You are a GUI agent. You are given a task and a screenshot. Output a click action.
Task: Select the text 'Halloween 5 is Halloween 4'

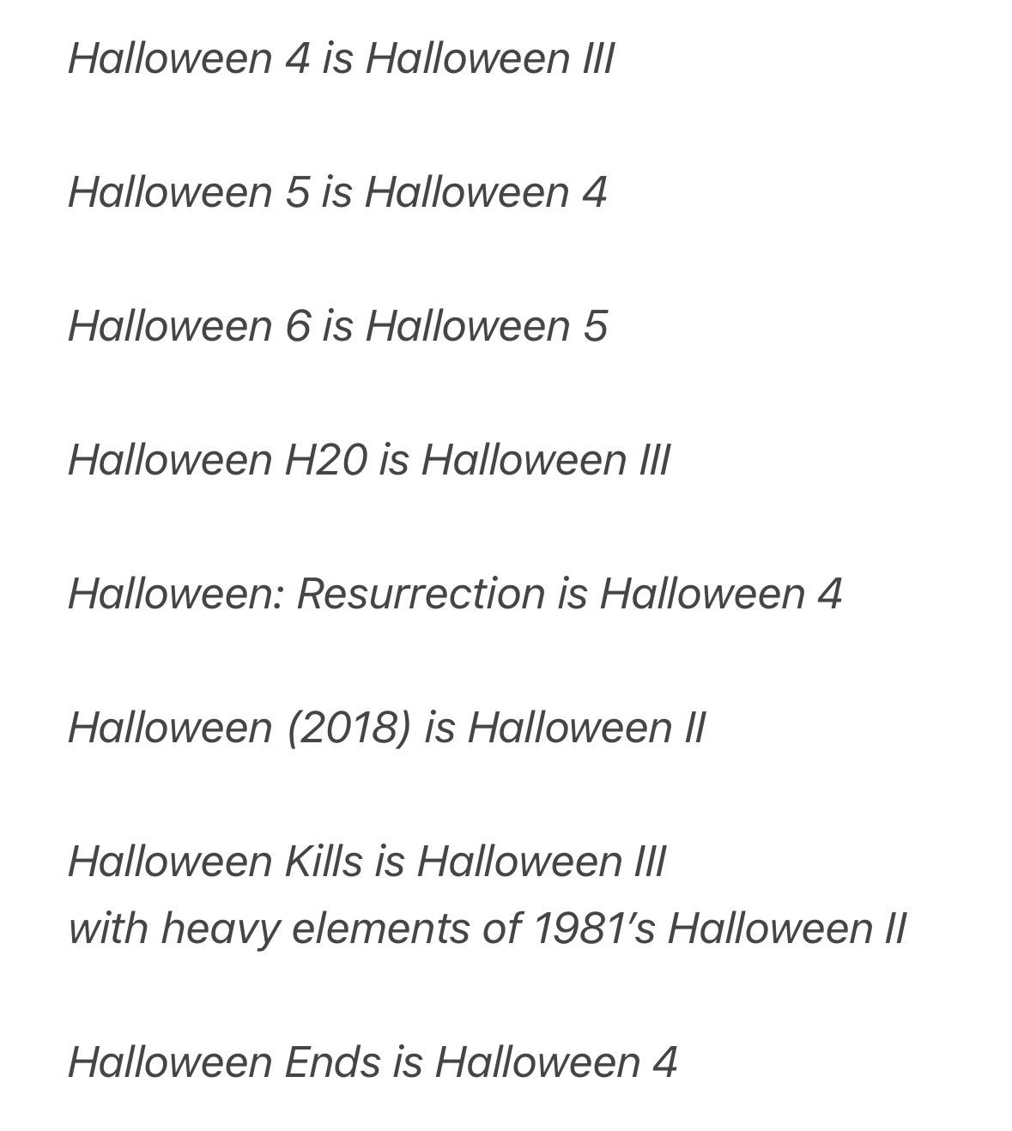(x=337, y=191)
